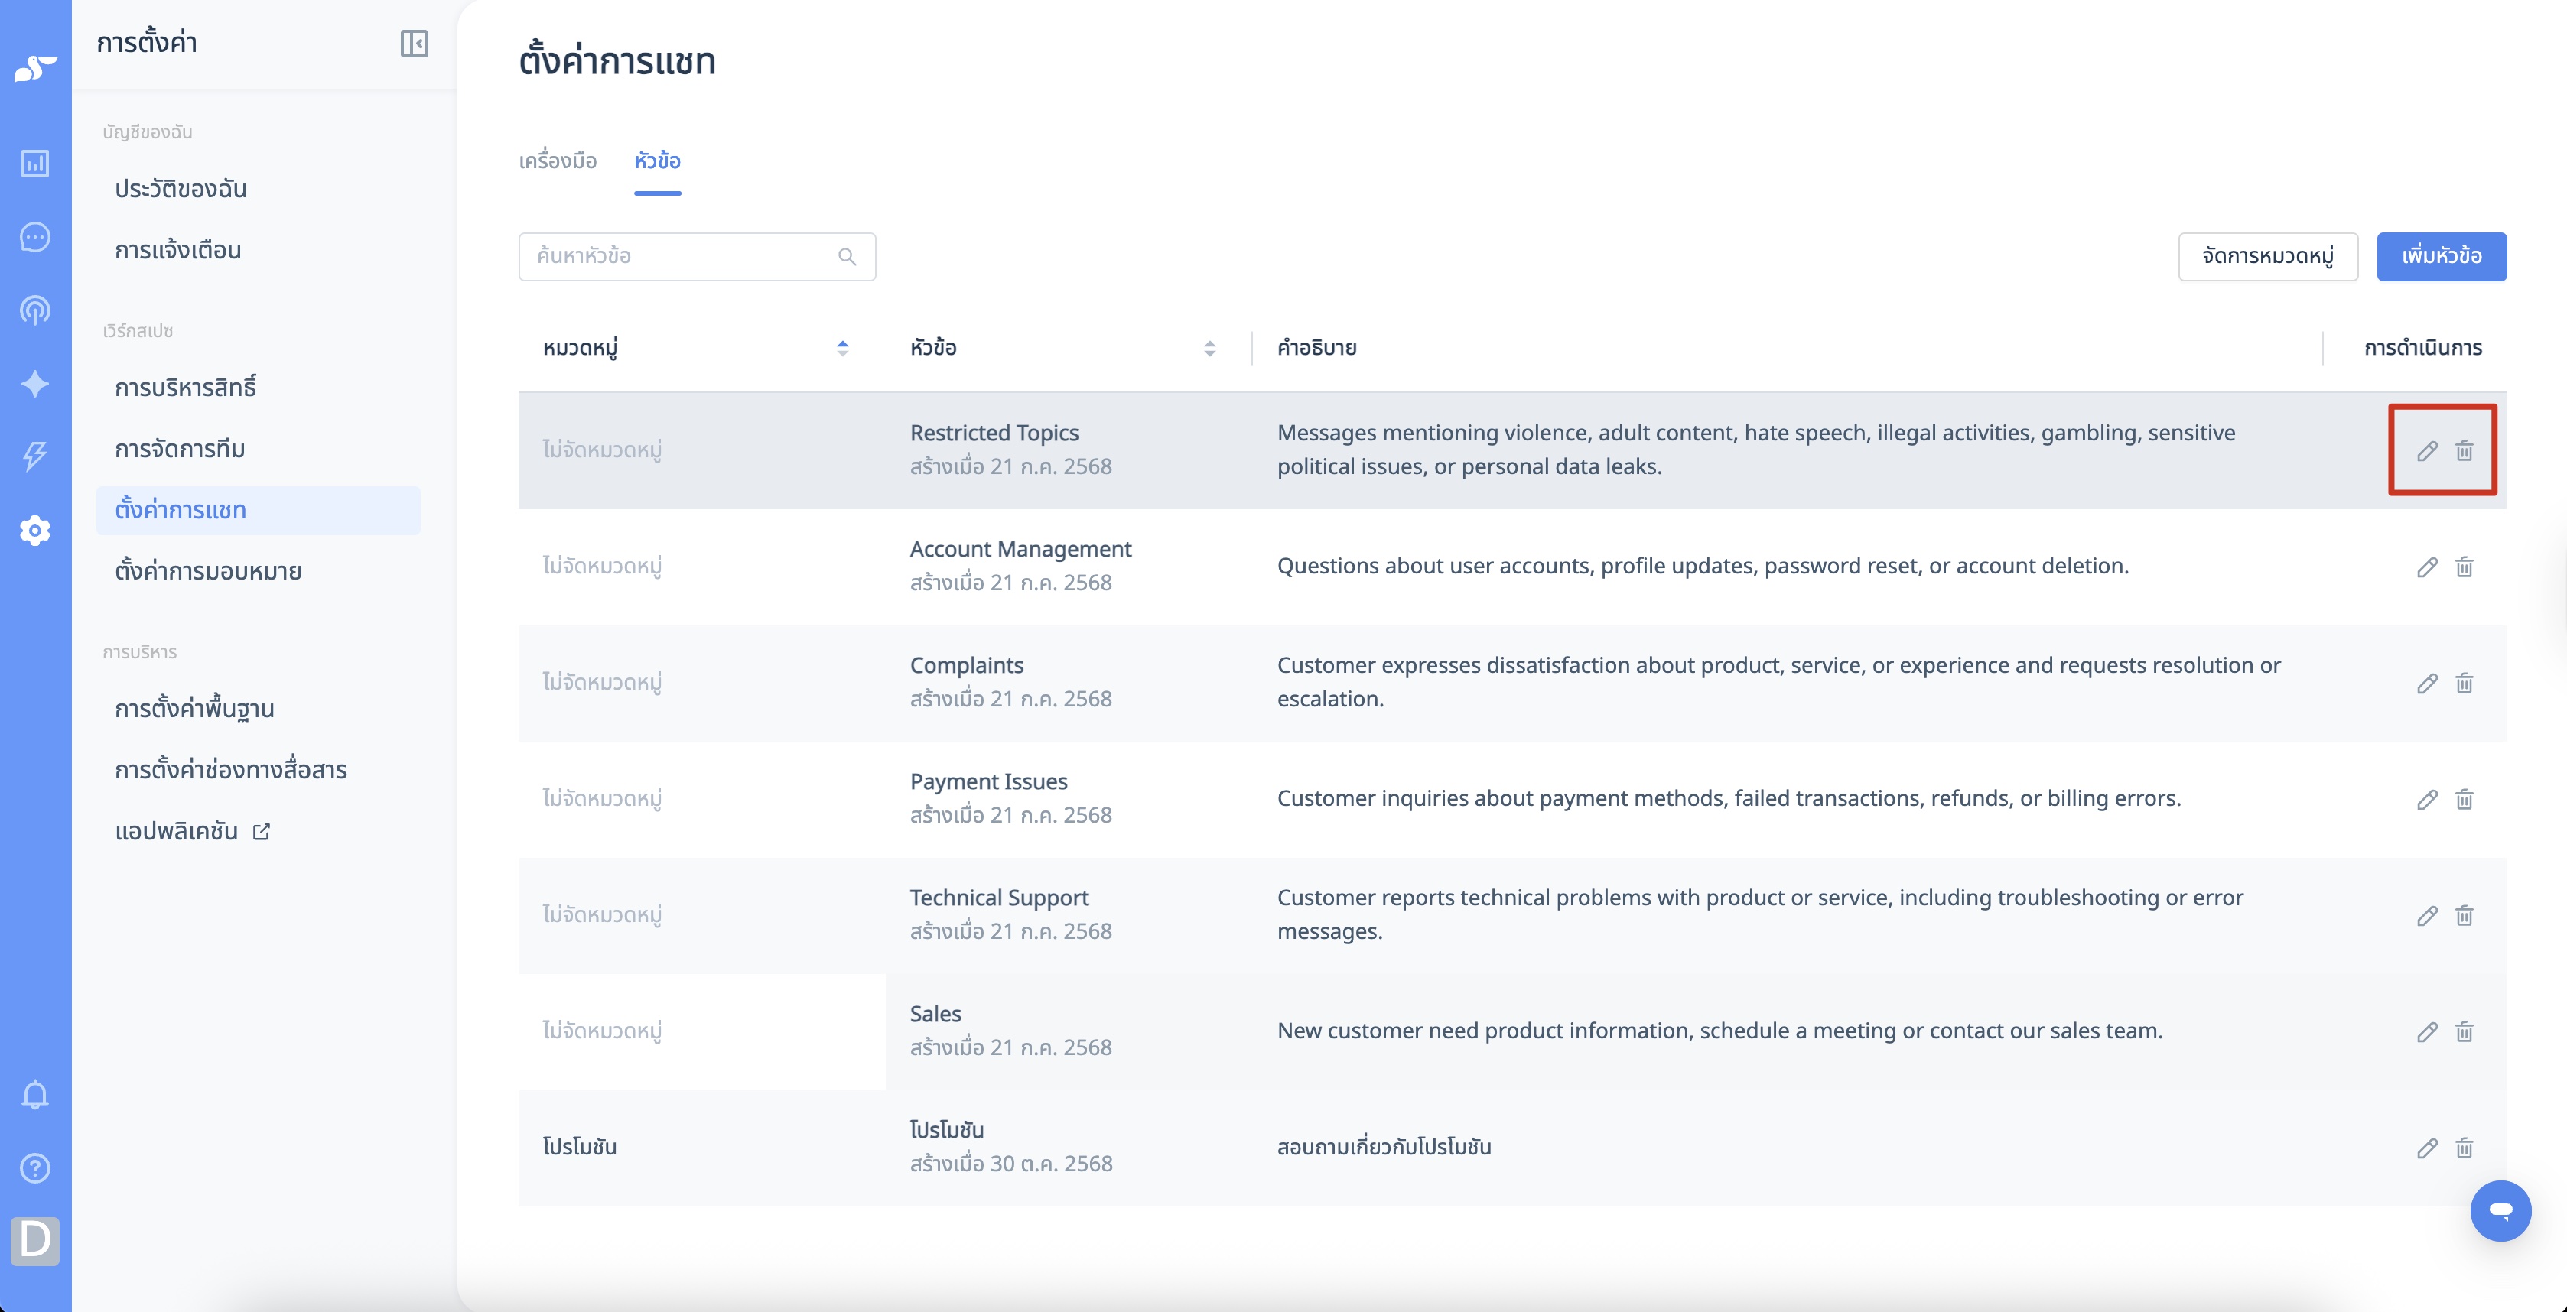
Task: Delete the Complaints topic
Action: [x=2465, y=684]
